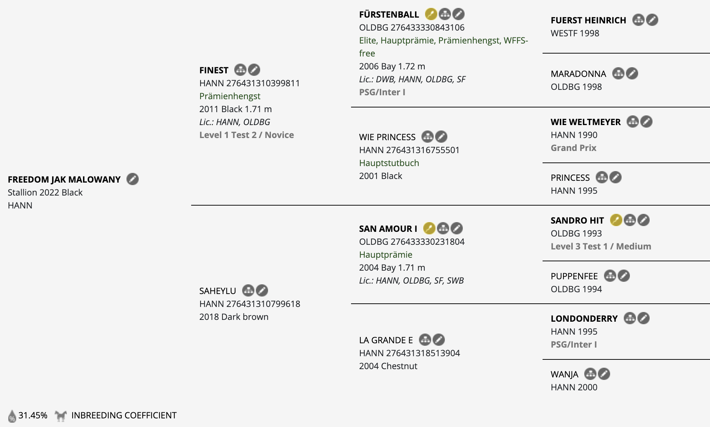Open pedigree icon next to FUERST HEINRICH

[638, 20]
